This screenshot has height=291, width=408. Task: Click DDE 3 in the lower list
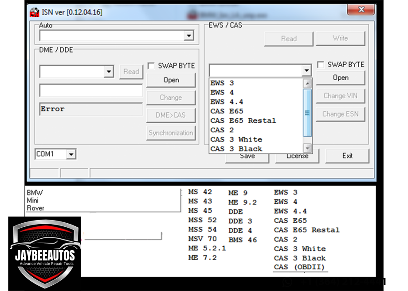240,221
